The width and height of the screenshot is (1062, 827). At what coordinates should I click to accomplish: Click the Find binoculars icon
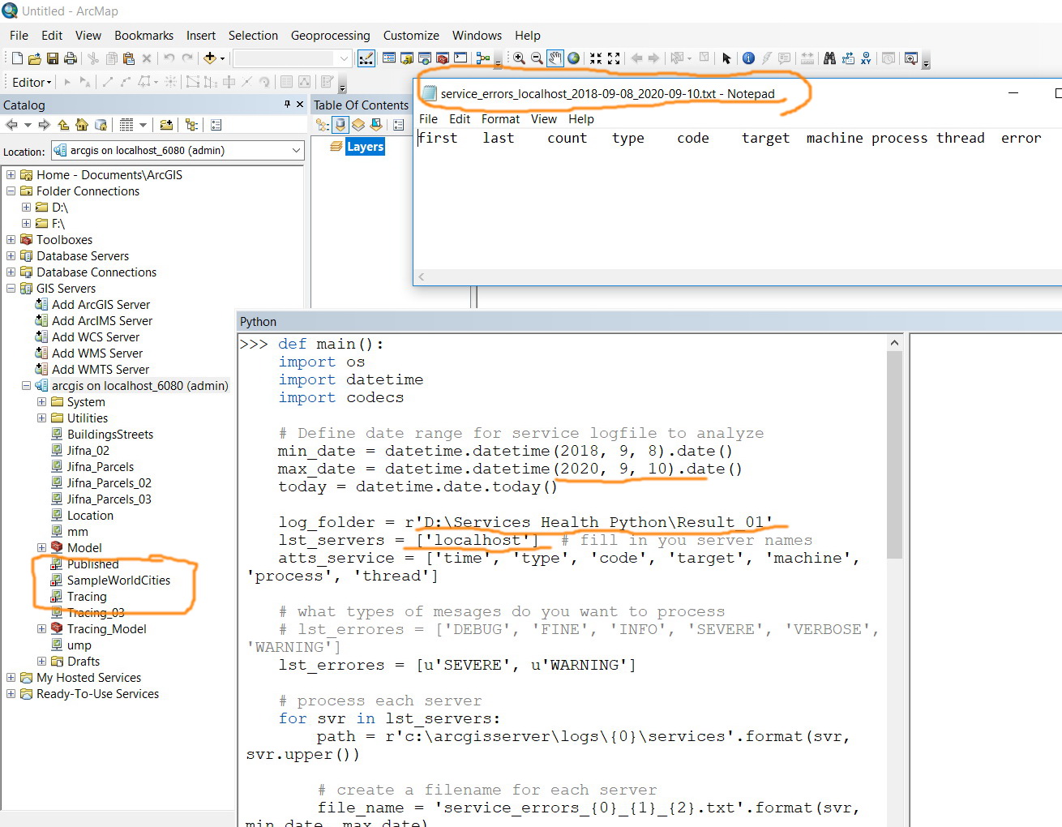(829, 58)
